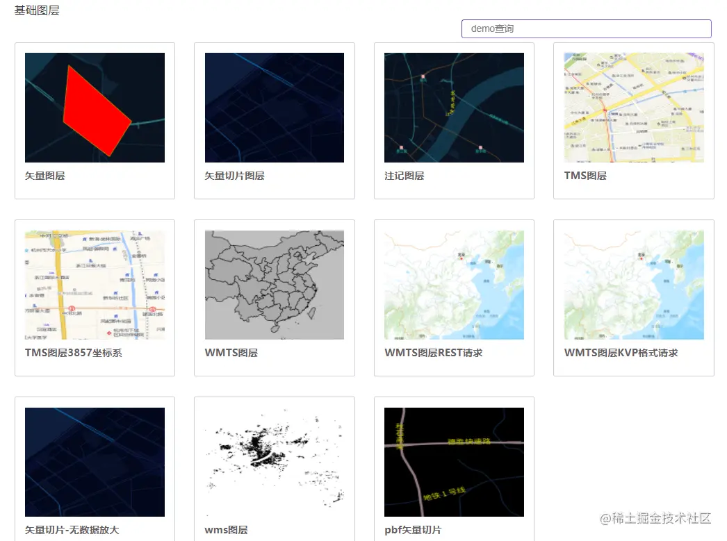Image resolution: width=727 pixels, height=541 pixels.
Task: Click the demo查询 search input field
Action: coord(586,28)
